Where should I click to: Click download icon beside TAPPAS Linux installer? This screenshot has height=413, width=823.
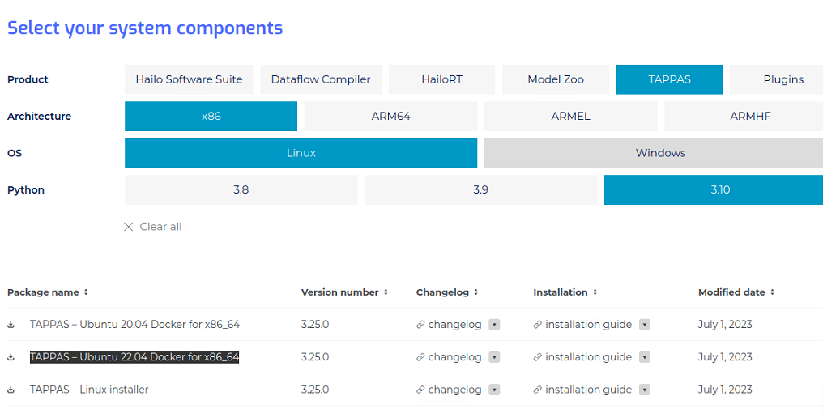click(x=11, y=390)
